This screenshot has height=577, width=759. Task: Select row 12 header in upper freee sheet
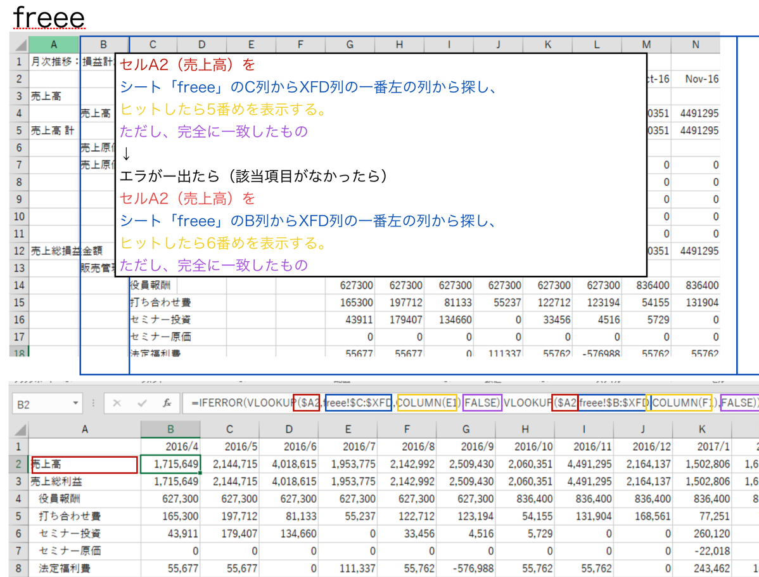click(20, 251)
